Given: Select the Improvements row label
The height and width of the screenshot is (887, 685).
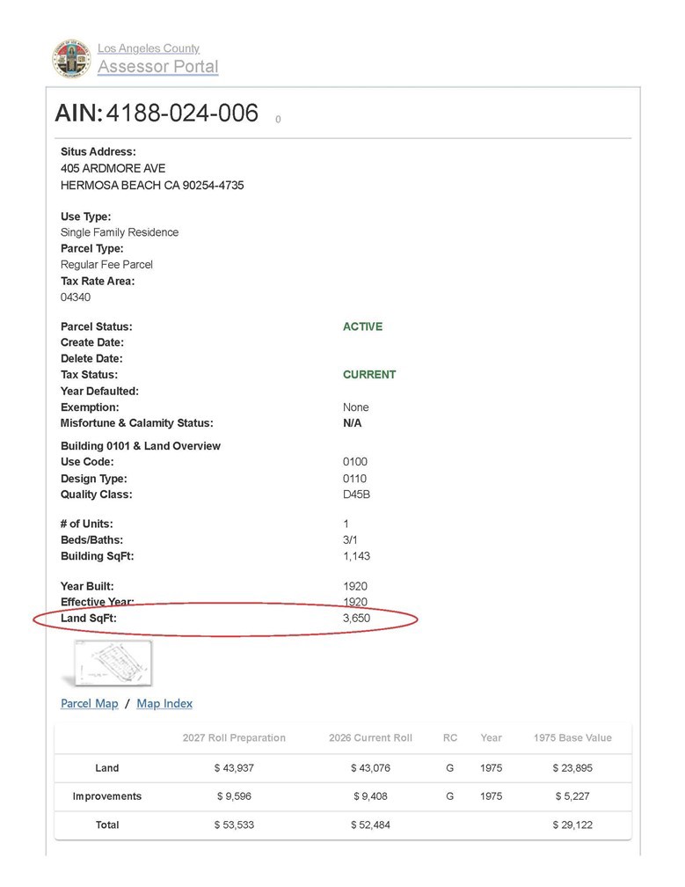Looking at the screenshot, I should [106, 795].
